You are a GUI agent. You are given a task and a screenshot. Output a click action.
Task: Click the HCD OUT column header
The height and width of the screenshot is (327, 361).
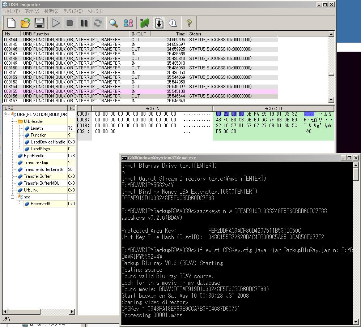point(273,108)
